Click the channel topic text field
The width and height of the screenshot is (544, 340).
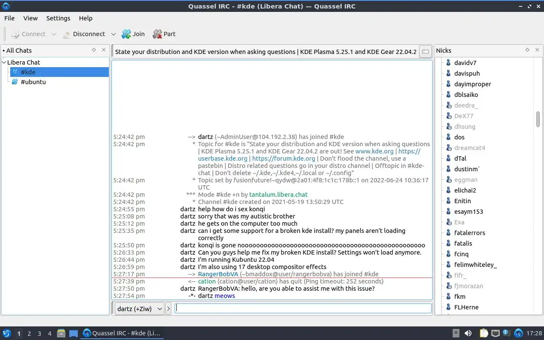pyautogui.click(x=266, y=52)
